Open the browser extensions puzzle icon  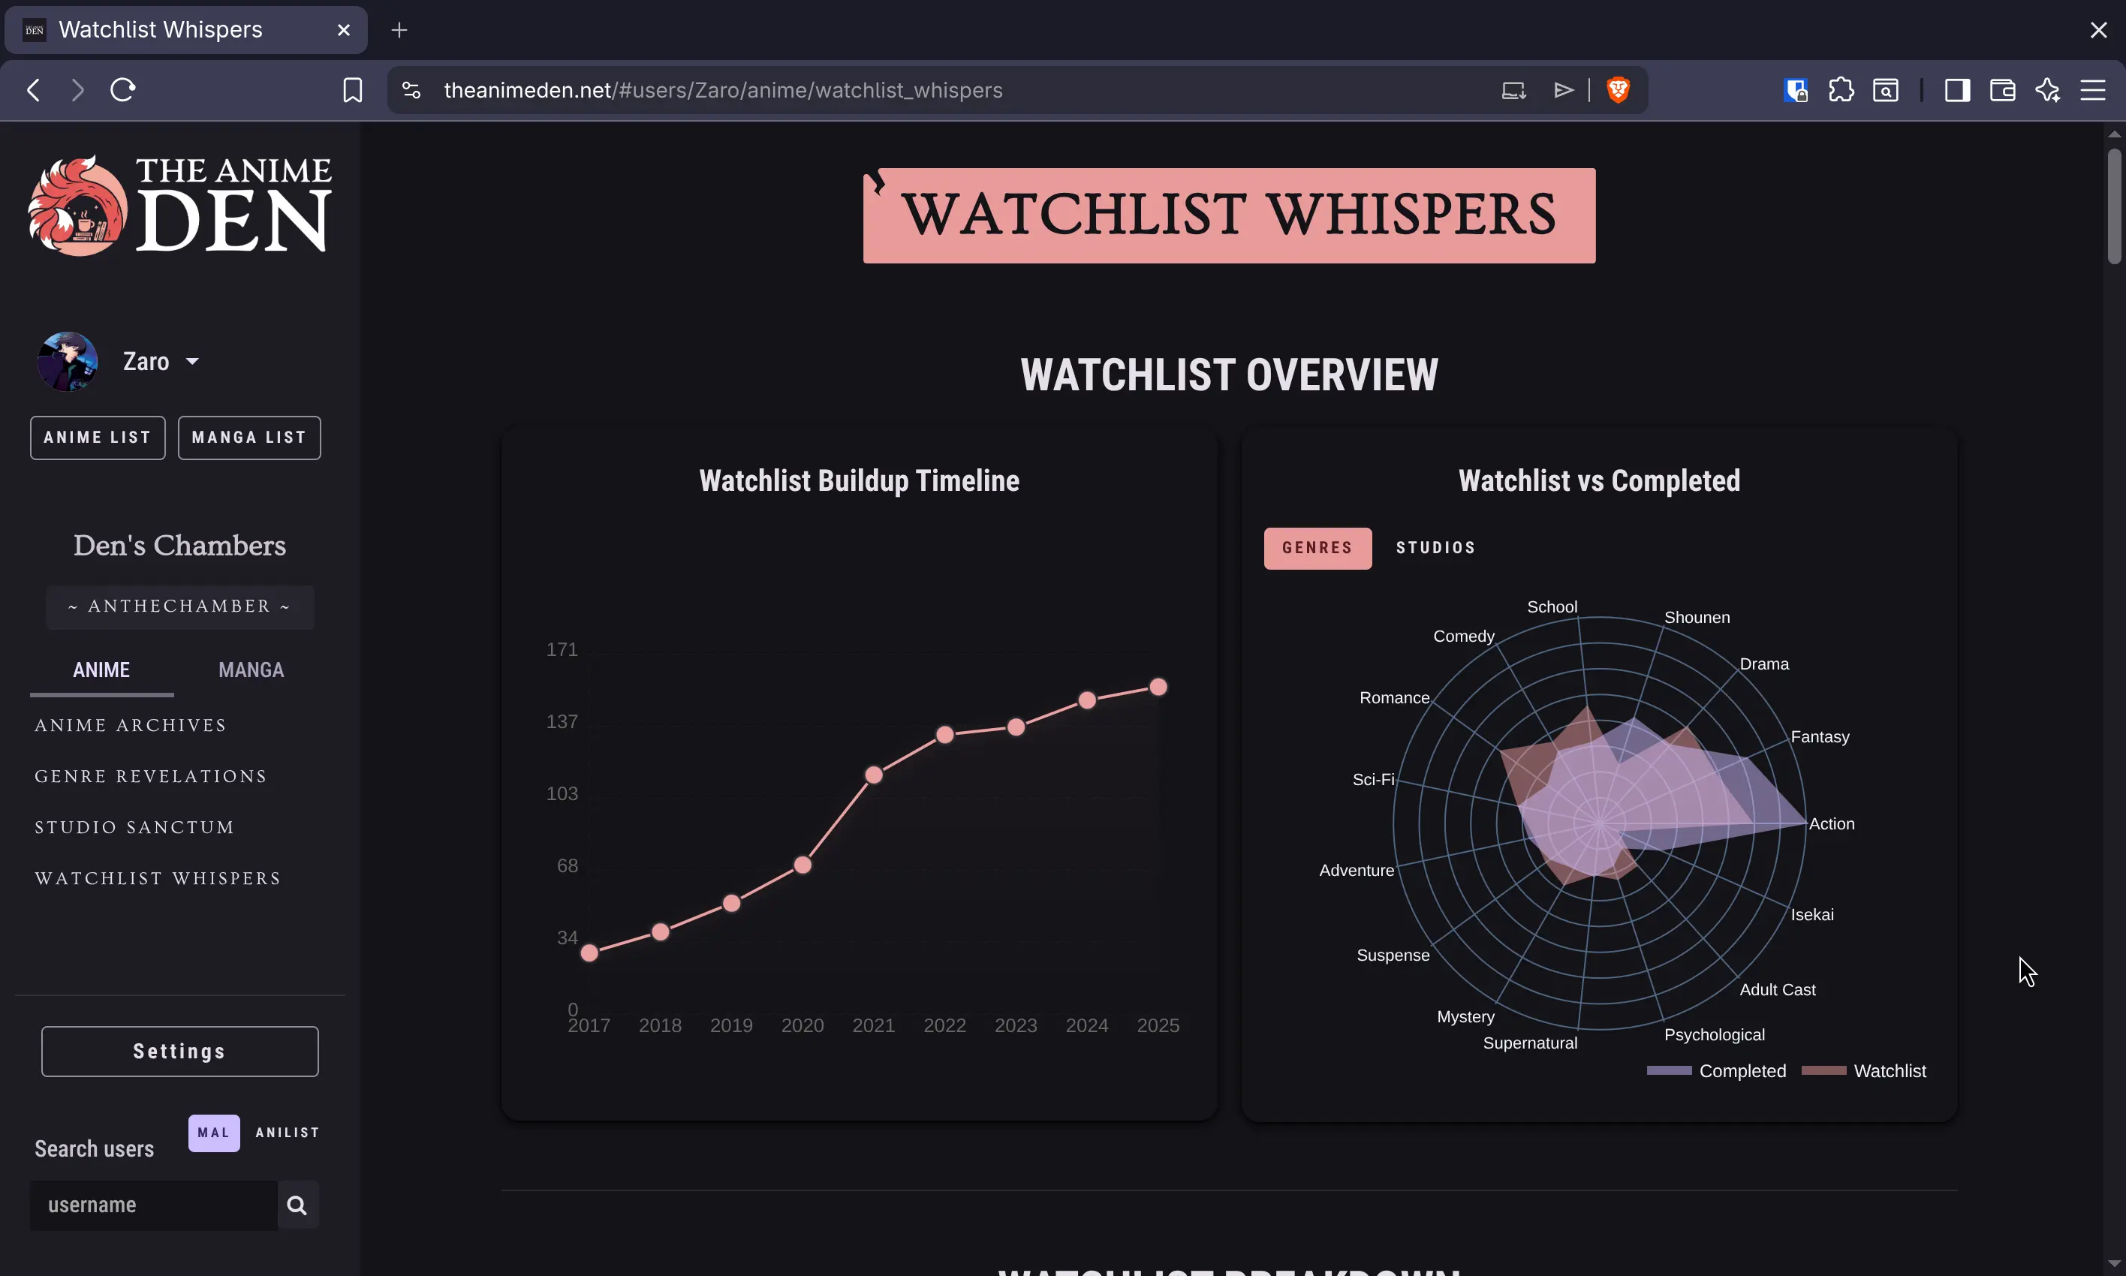[1840, 89]
